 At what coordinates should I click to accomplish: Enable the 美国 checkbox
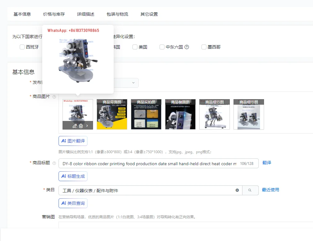pos(135,47)
